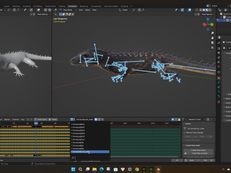Click the green Y axis on navigation gizmo
This screenshot has height=173, width=231.
pos(212,25)
